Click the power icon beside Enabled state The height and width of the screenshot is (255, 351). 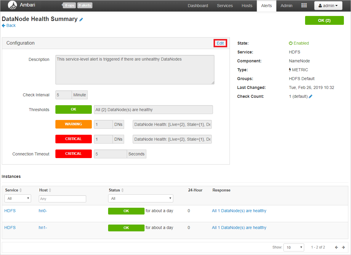291,43
